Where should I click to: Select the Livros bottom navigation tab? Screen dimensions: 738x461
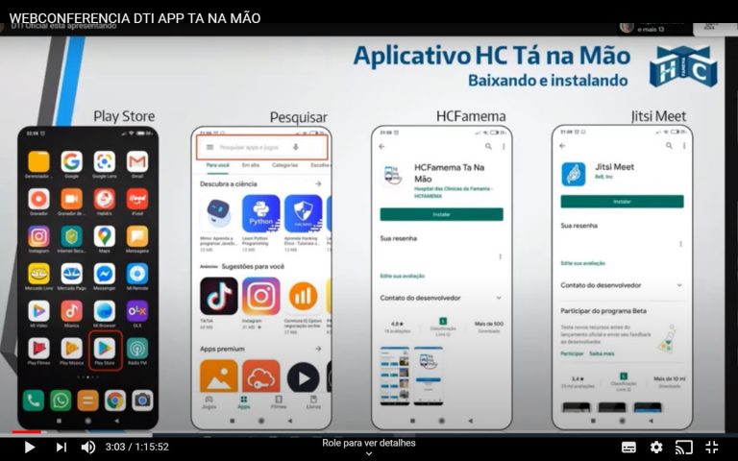[x=313, y=402]
